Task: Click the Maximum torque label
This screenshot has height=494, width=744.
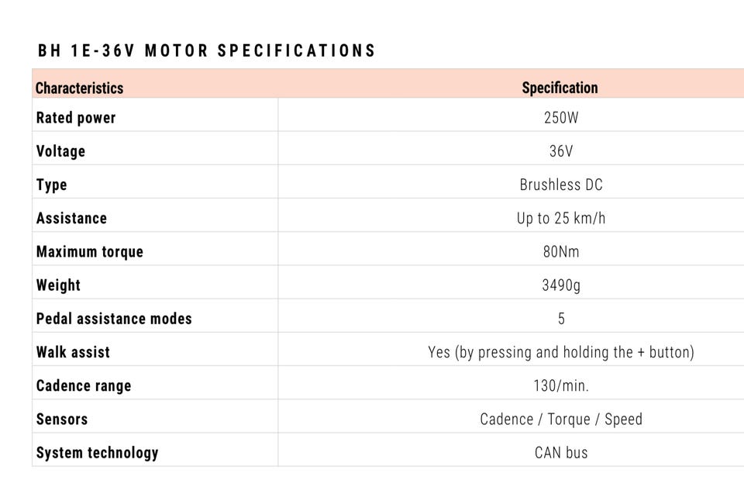Action: click(x=90, y=251)
